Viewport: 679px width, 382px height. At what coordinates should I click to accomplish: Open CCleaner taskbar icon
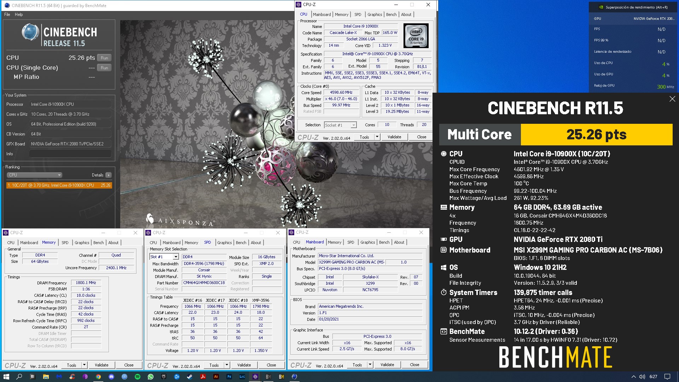pos(72,377)
